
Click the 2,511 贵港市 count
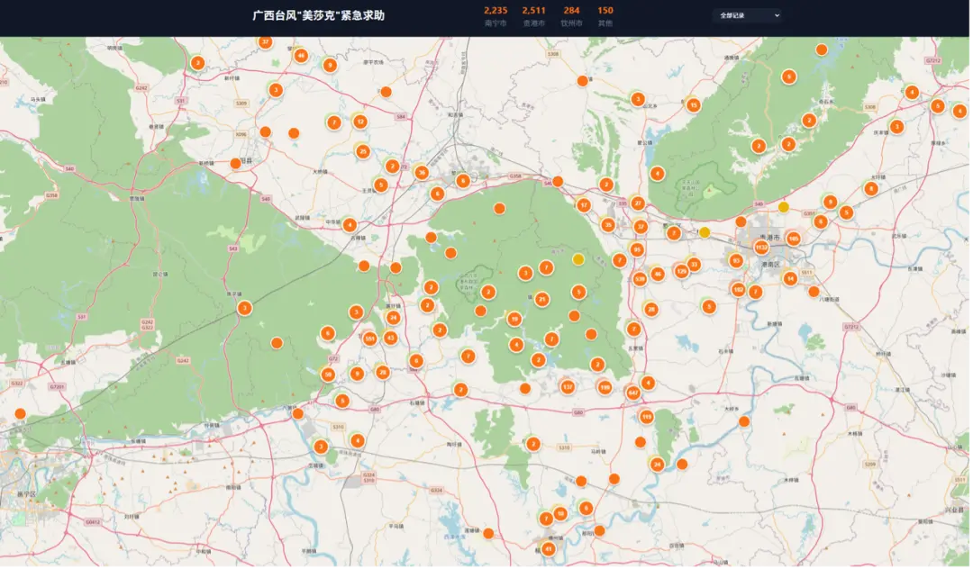click(535, 17)
